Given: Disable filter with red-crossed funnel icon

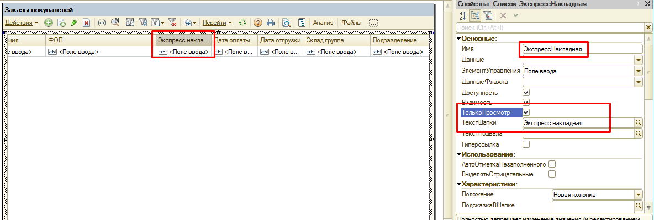Looking at the screenshot, I should pyautogui.click(x=172, y=23).
